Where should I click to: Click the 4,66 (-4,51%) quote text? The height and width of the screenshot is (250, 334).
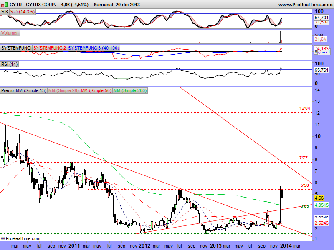(x=75, y=5)
